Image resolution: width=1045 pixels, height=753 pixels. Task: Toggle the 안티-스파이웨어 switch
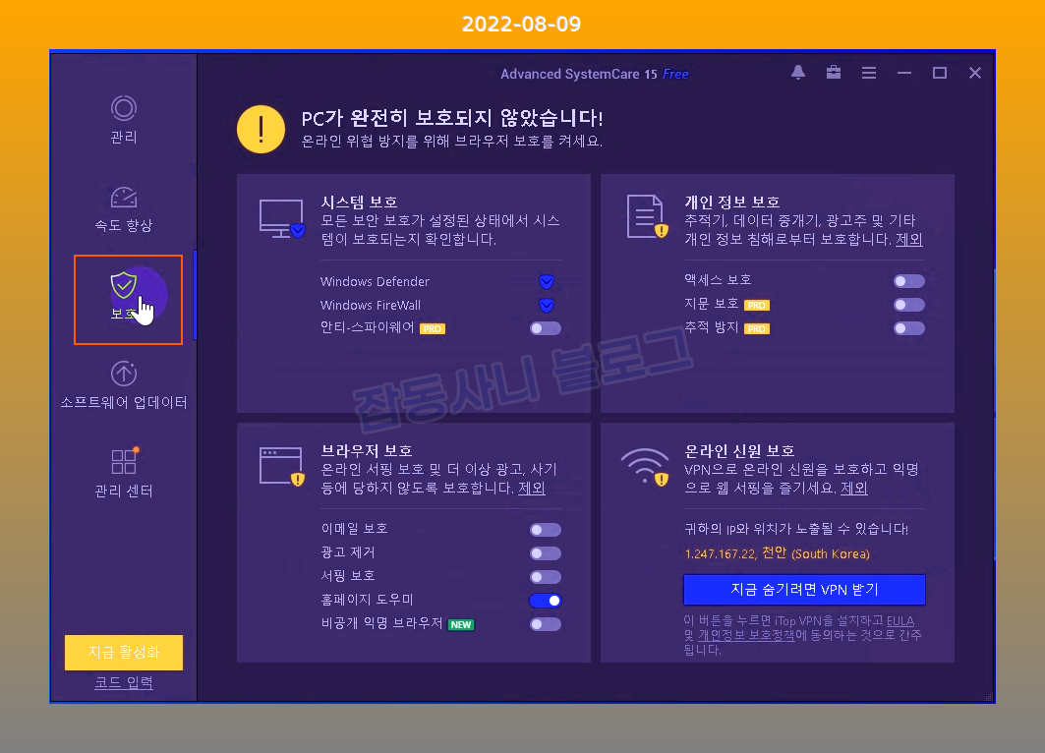point(546,328)
